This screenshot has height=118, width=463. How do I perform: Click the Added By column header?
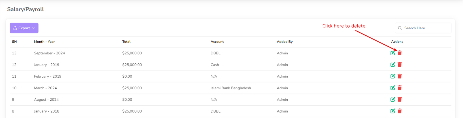tap(284, 42)
